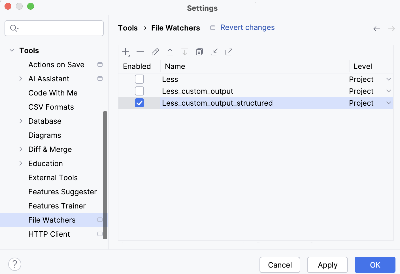The height and width of the screenshot is (274, 400).
Task: Add a new File Watcher
Action: point(125,52)
